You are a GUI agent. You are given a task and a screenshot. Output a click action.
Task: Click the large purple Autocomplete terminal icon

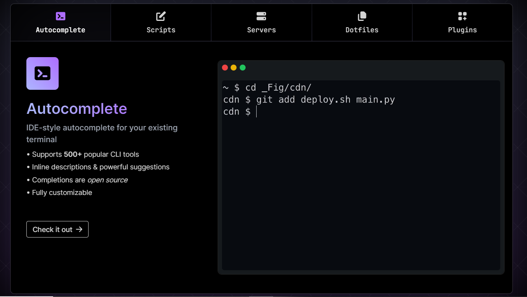pyautogui.click(x=43, y=74)
